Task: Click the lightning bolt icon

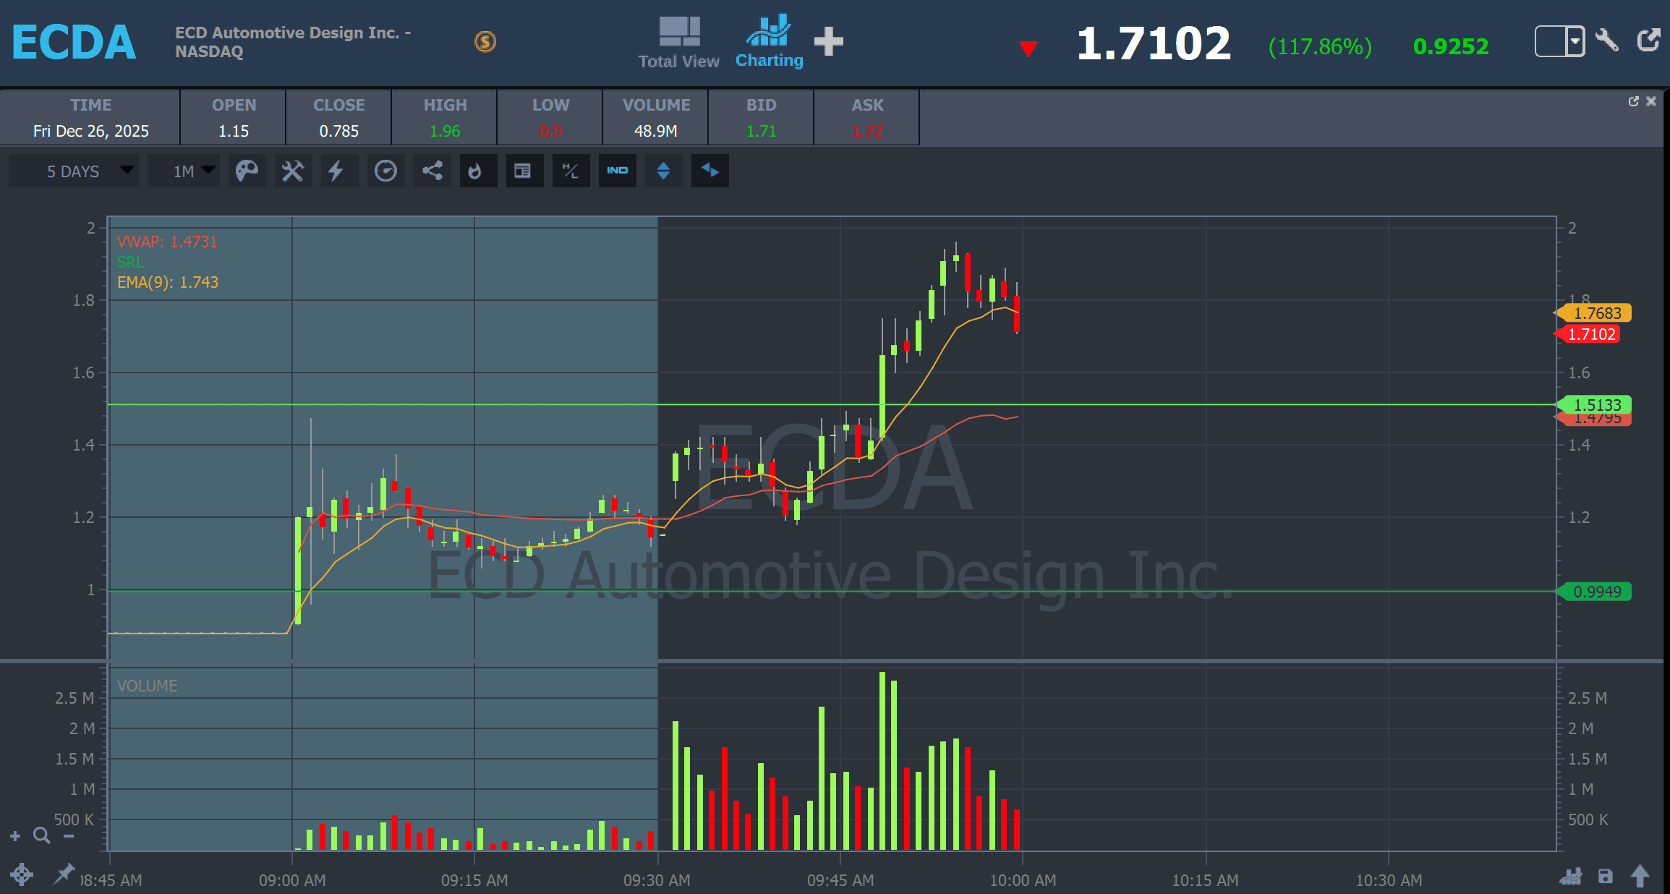Action: point(336,171)
